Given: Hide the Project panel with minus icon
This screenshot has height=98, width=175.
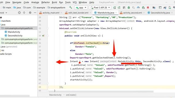Looking at the screenshot, I should pyautogui.click(x=35, y=13).
